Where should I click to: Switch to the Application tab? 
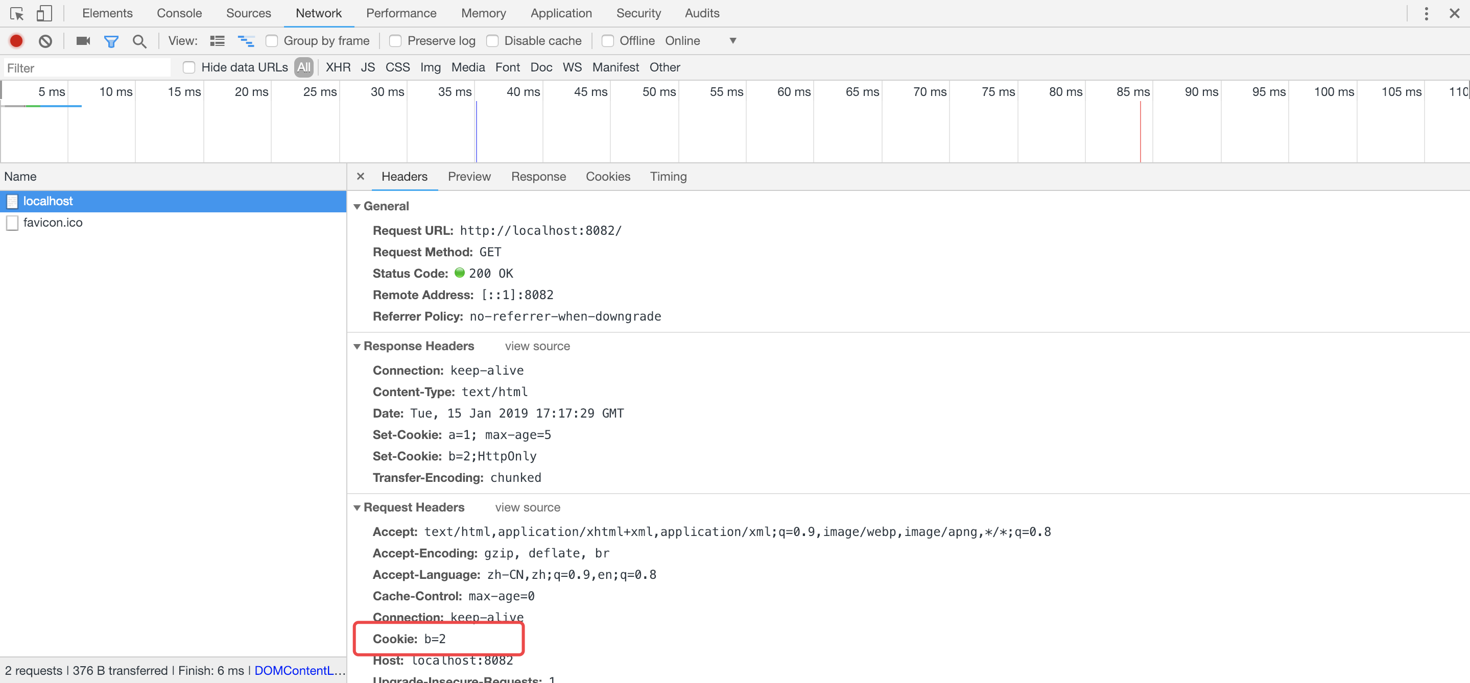(x=561, y=13)
